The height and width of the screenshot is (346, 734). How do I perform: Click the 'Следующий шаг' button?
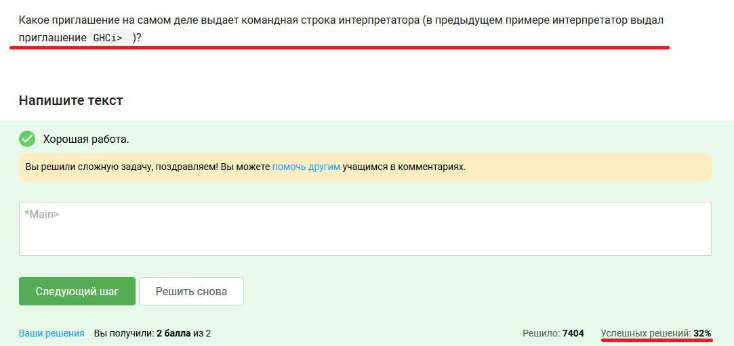77,291
